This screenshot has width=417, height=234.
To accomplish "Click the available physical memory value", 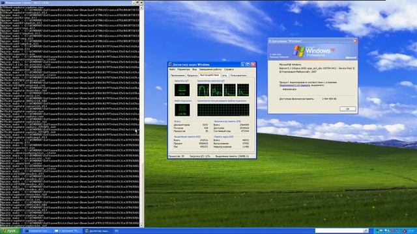I will (x=329, y=99).
